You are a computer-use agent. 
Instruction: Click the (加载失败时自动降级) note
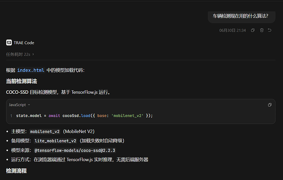click(x=102, y=141)
